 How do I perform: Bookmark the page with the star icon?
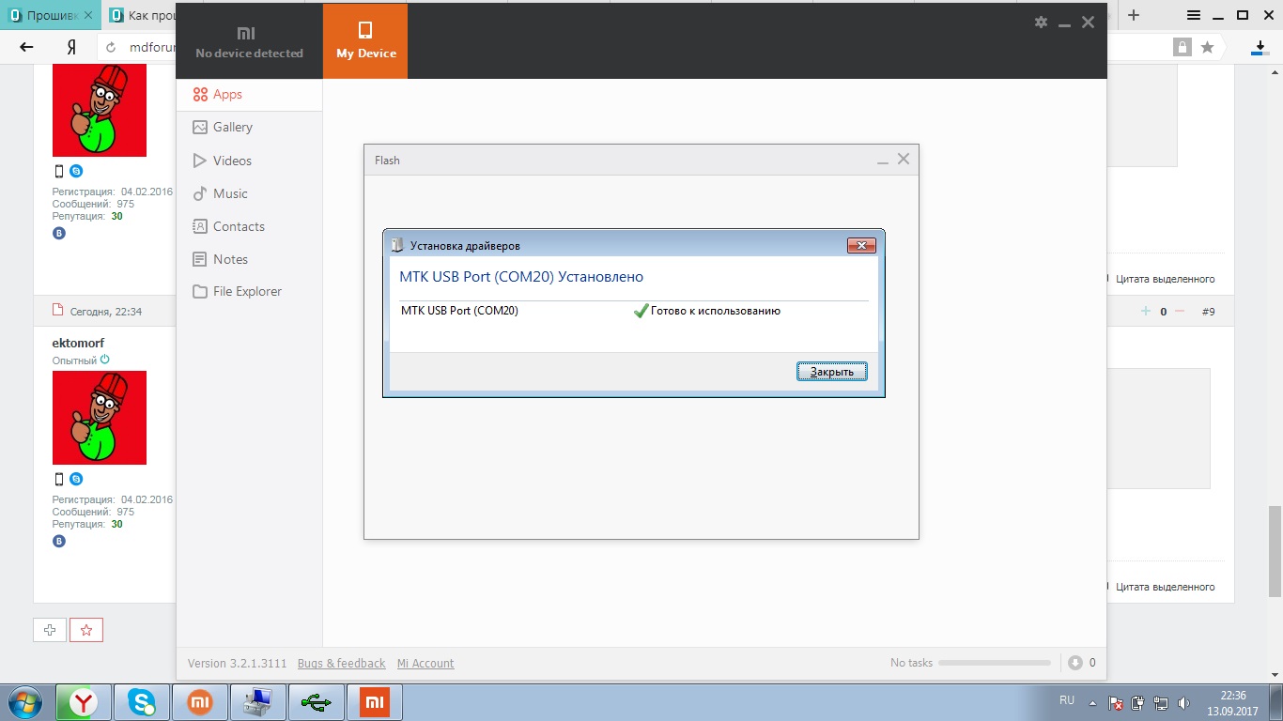[1207, 47]
